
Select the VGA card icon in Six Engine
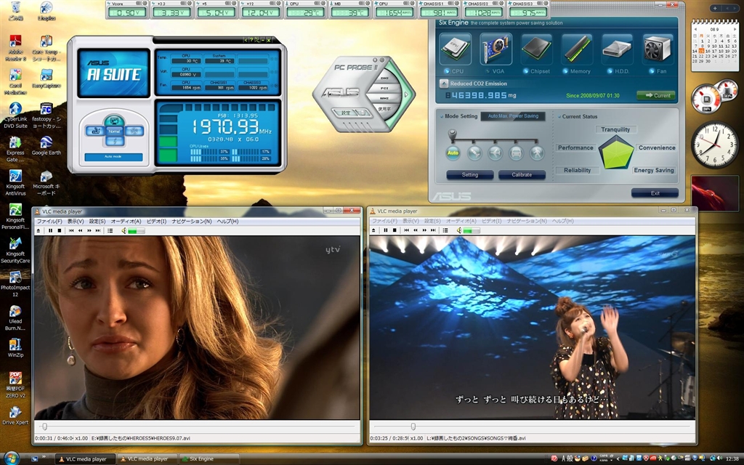[x=496, y=49]
